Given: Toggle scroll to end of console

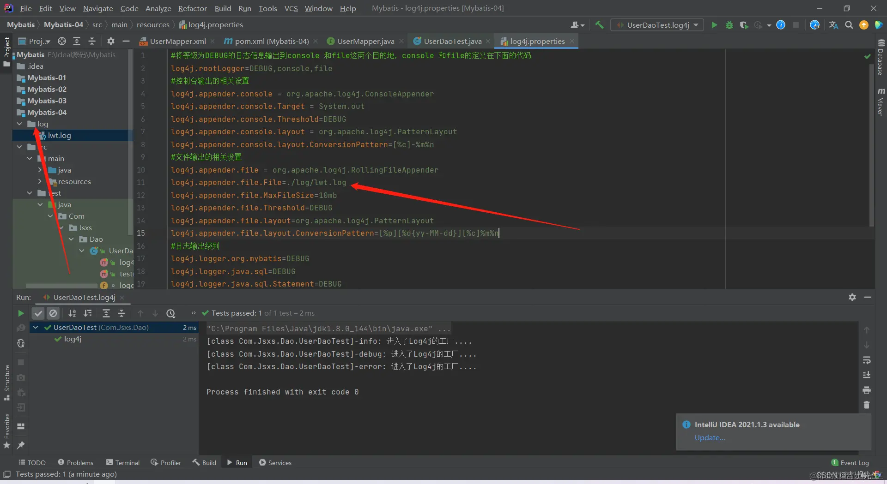Looking at the screenshot, I should click(867, 375).
